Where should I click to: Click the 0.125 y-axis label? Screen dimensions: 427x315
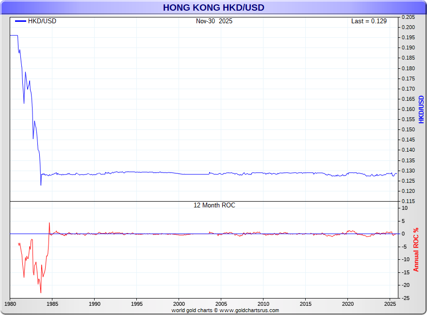click(x=408, y=181)
